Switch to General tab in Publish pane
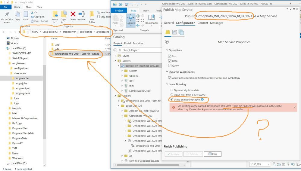The height and width of the screenshot is (171, 301). (169, 23)
